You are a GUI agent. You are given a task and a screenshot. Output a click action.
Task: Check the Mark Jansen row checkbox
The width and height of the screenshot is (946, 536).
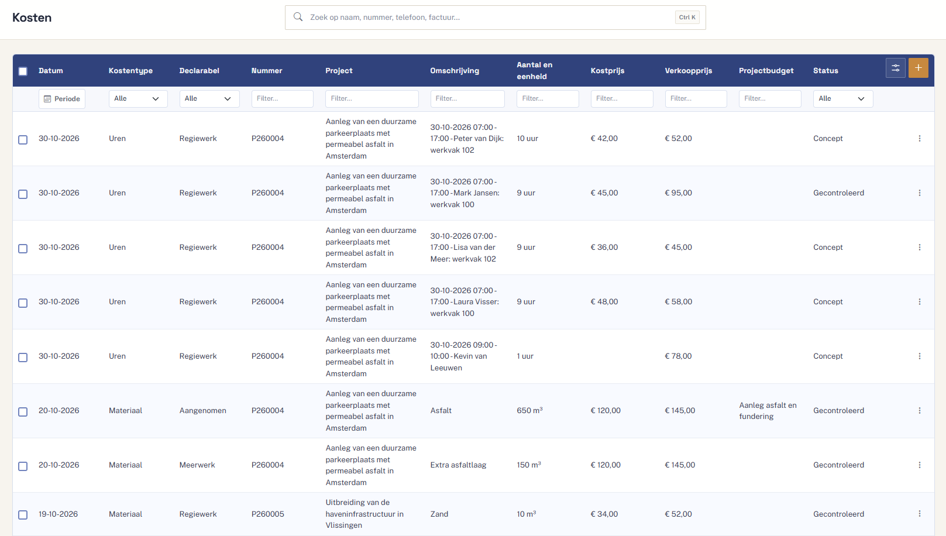(23, 194)
